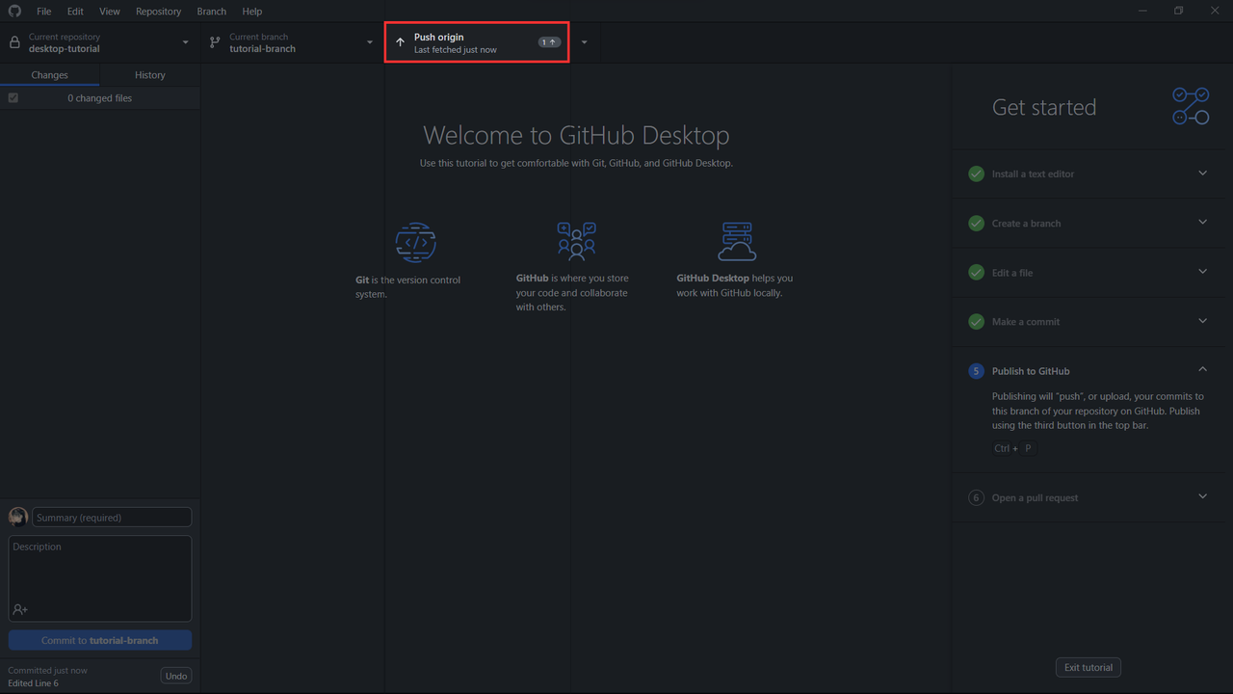Expand the Make a commit step
This screenshot has width=1233, height=694.
[1202, 321]
